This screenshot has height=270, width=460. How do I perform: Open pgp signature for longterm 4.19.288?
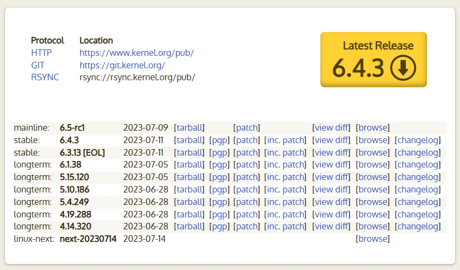(x=219, y=215)
